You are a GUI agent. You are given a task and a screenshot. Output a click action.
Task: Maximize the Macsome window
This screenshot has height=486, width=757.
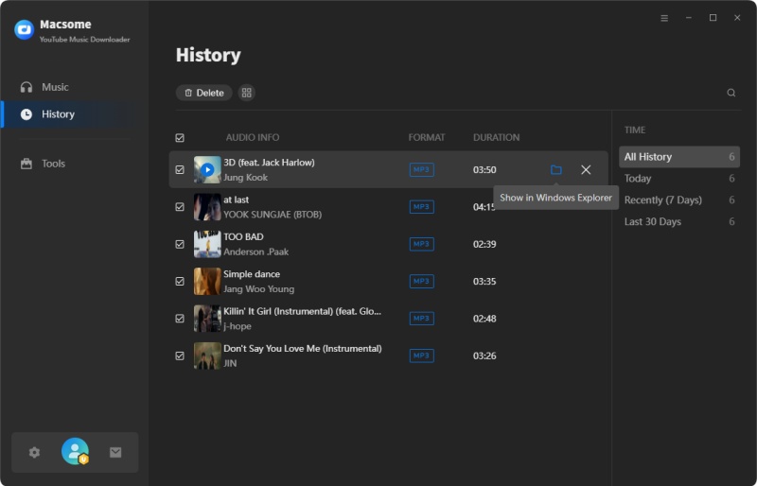pyautogui.click(x=713, y=18)
